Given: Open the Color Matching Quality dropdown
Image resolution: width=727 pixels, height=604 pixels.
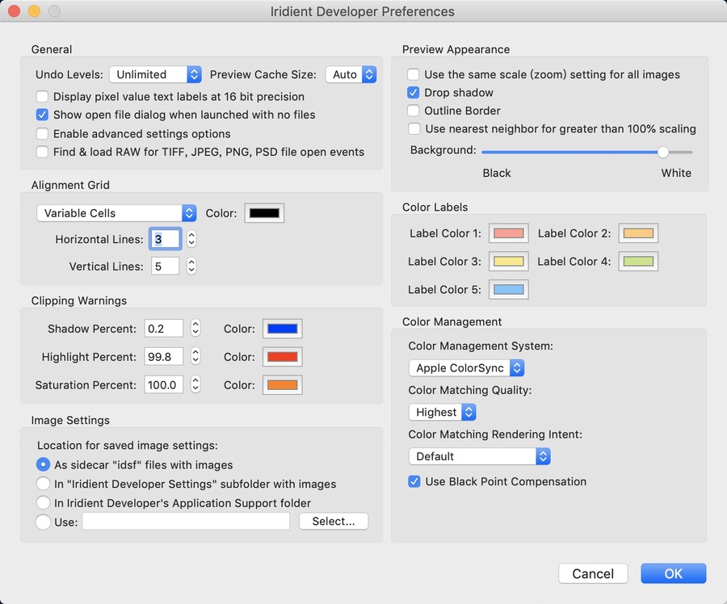Looking at the screenshot, I should coord(443,412).
